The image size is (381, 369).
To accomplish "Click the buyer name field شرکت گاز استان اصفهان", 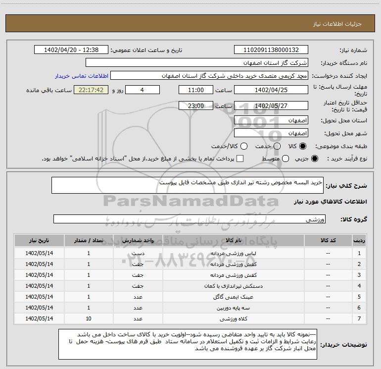I will [197, 62].
